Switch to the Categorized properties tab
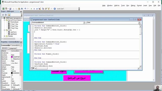This screenshot has width=162, height=91. click(x=13, y=48)
